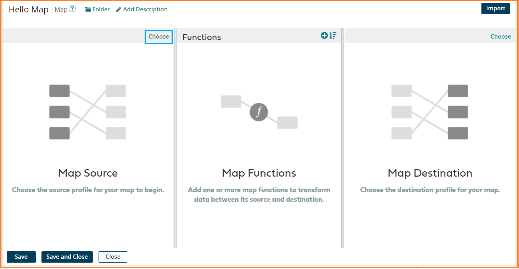The width and height of the screenshot is (519, 269).
Task: Click the Map Destination diagram illustration
Action: point(430,112)
